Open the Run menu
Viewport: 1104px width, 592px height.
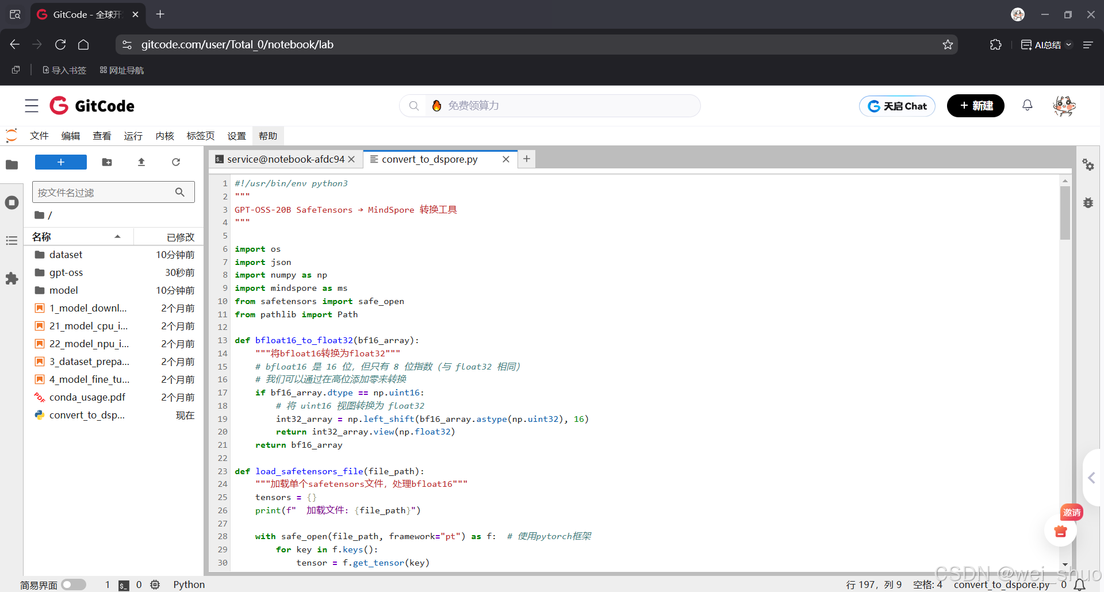pos(133,136)
